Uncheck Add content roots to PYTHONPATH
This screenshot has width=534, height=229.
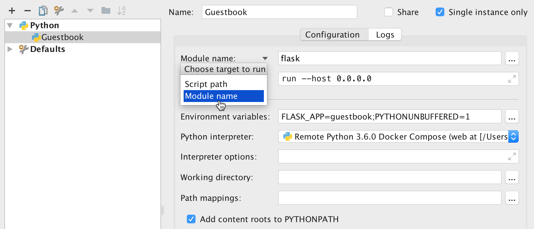pos(191,219)
